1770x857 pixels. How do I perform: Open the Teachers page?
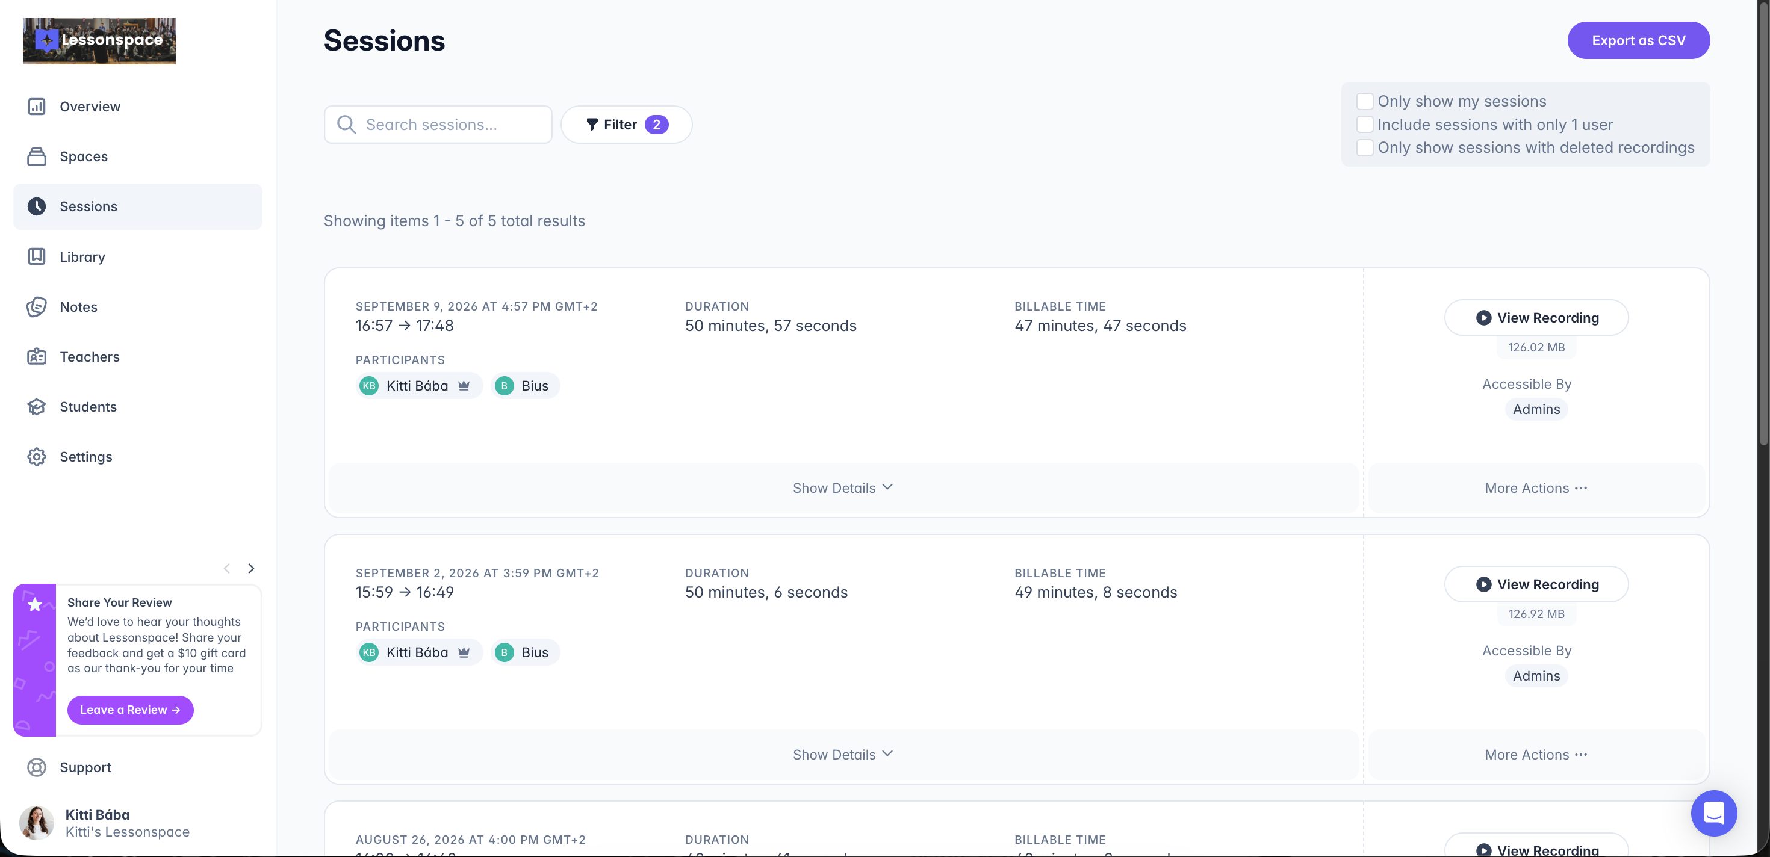click(137, 356)
